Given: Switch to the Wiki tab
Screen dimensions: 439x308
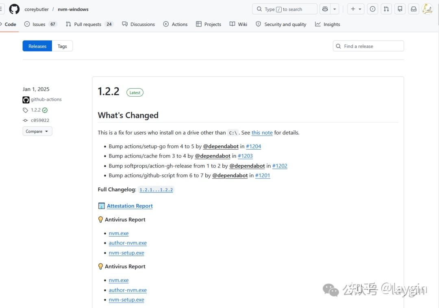Looking at the screenshot, I should (x=238, y=24).
